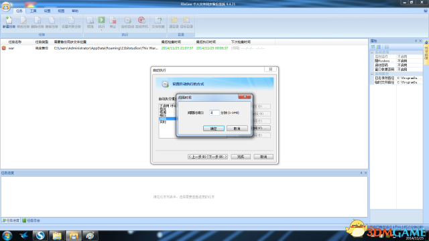Viewport: 429px width, 241px height.
Task: Click the 上一步 (previous) wizard button
Action: pos(198,157)
